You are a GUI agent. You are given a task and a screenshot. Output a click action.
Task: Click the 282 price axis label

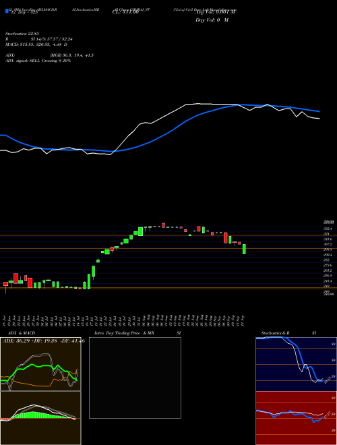[326, 260]
